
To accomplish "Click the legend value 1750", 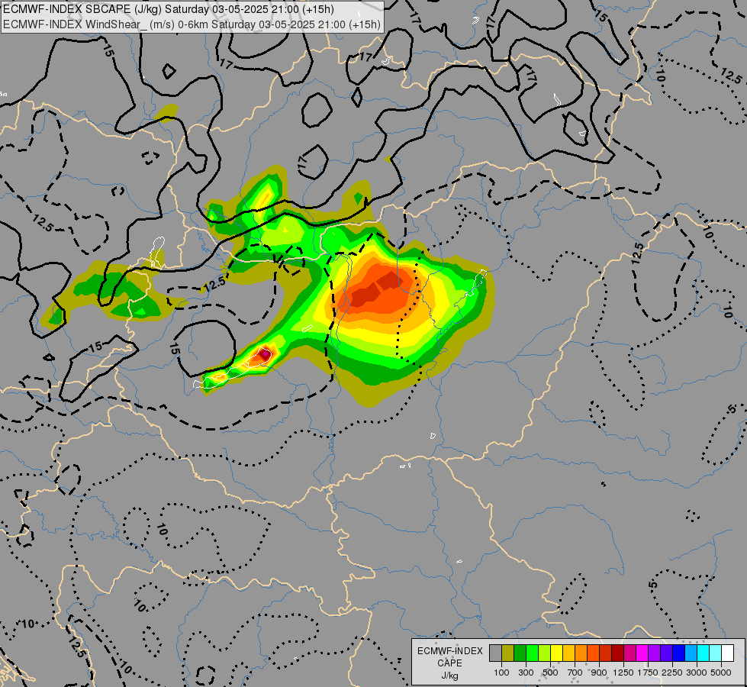I will pos(648,672).
